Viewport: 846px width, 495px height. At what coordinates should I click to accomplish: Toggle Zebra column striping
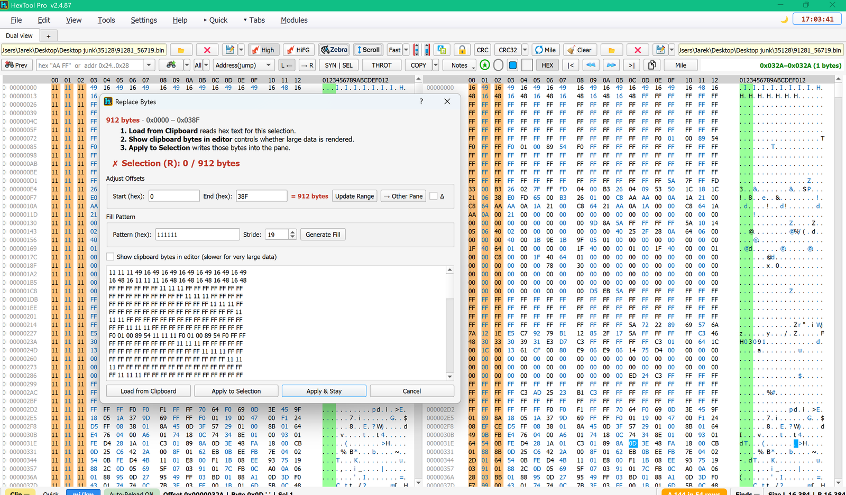334,50
